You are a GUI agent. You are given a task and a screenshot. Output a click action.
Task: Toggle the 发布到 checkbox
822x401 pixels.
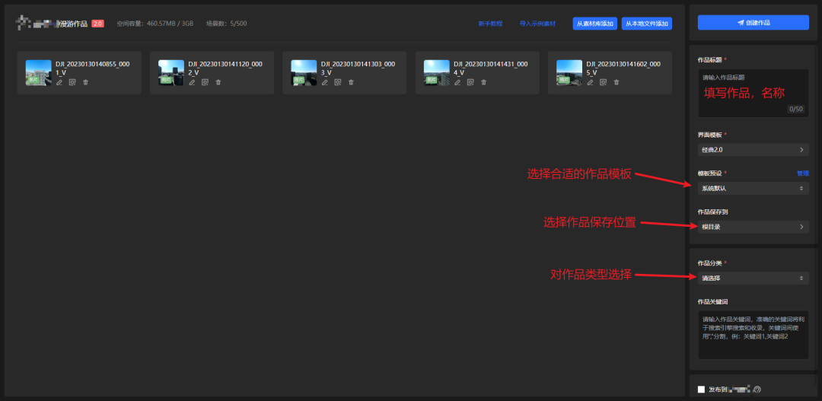(x=702, y=390)
